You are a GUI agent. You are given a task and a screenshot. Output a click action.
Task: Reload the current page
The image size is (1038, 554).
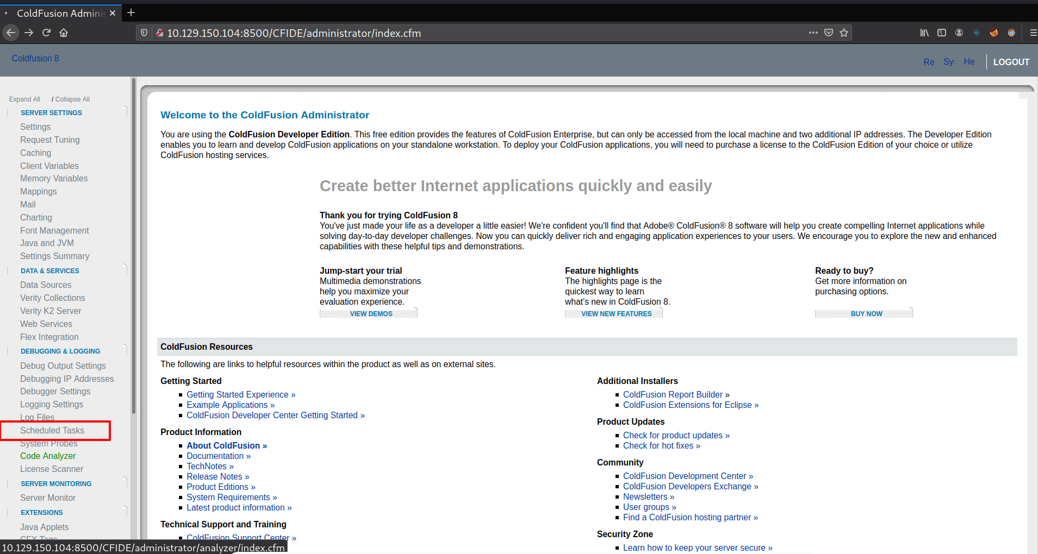point(46,33)
